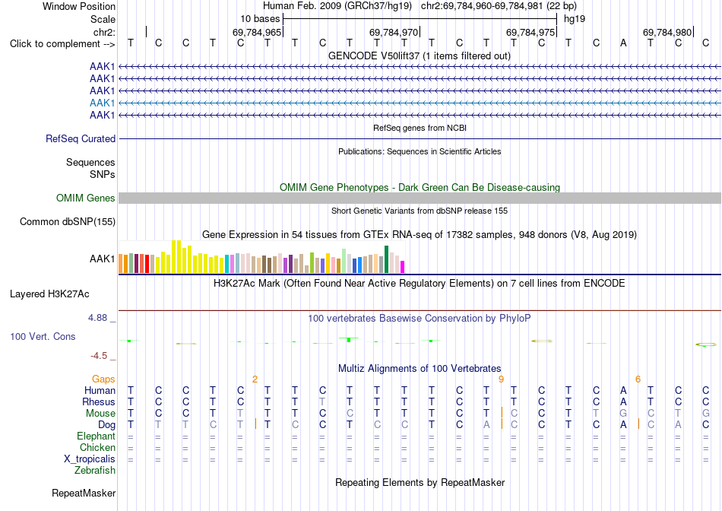722x511 pixels.
Task: Select the Mouse alignment row label
Action: pos(100,414)
